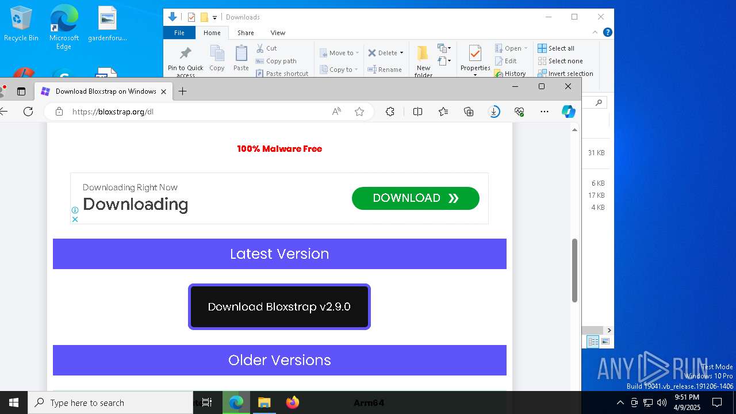Click the ad info icon
Viewport: 736px width, 414px height.
75,210
